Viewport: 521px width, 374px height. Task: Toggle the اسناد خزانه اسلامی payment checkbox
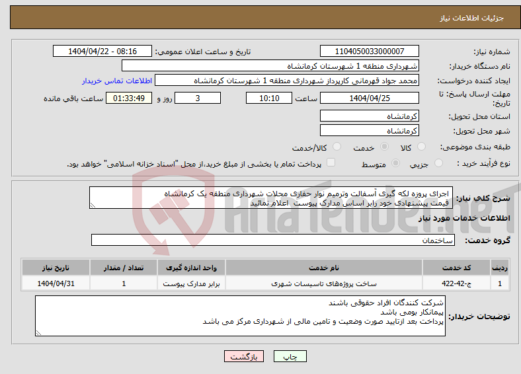tap(331, 162)
